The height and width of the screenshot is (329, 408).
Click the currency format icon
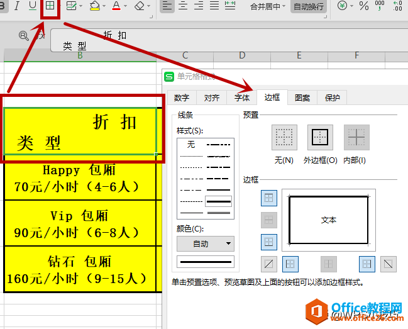(342, 6)
